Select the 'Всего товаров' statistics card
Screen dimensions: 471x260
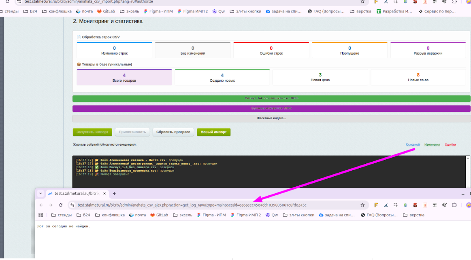click(x=124, y=77)
